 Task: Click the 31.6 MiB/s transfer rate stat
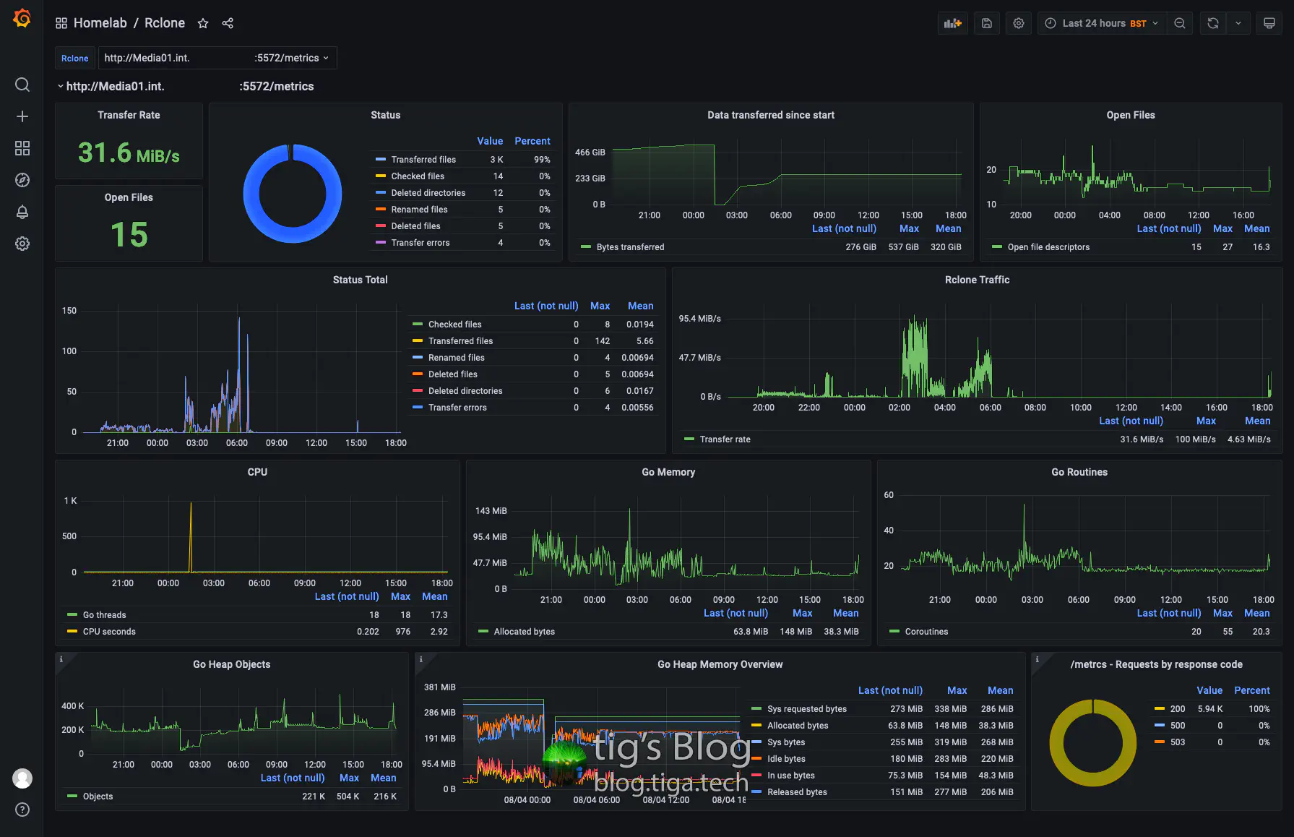(129, 153)
